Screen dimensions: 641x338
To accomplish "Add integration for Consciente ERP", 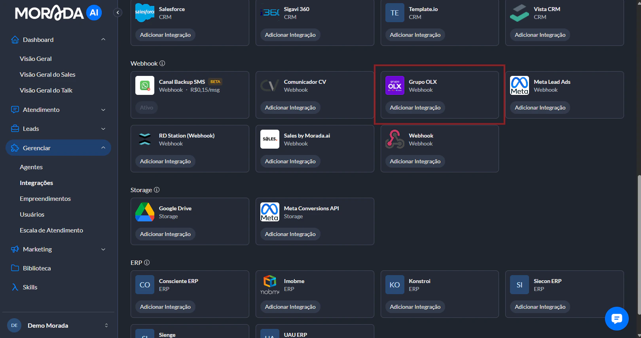I will pos(165,307).
